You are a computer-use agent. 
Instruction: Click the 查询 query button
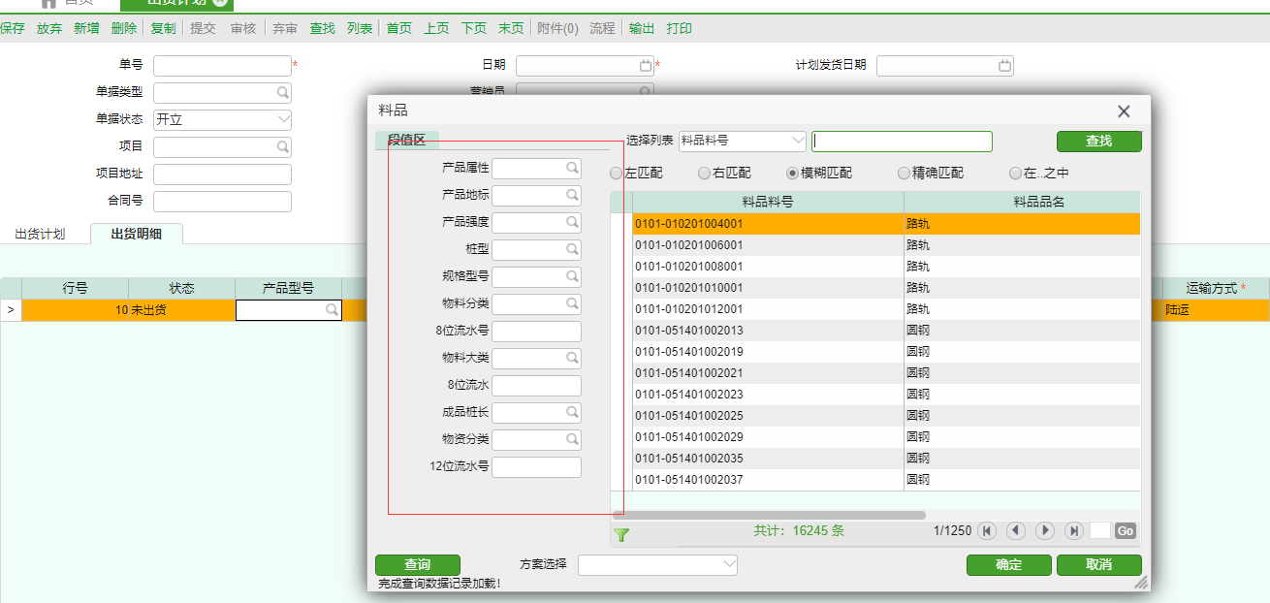pos(419,564)
